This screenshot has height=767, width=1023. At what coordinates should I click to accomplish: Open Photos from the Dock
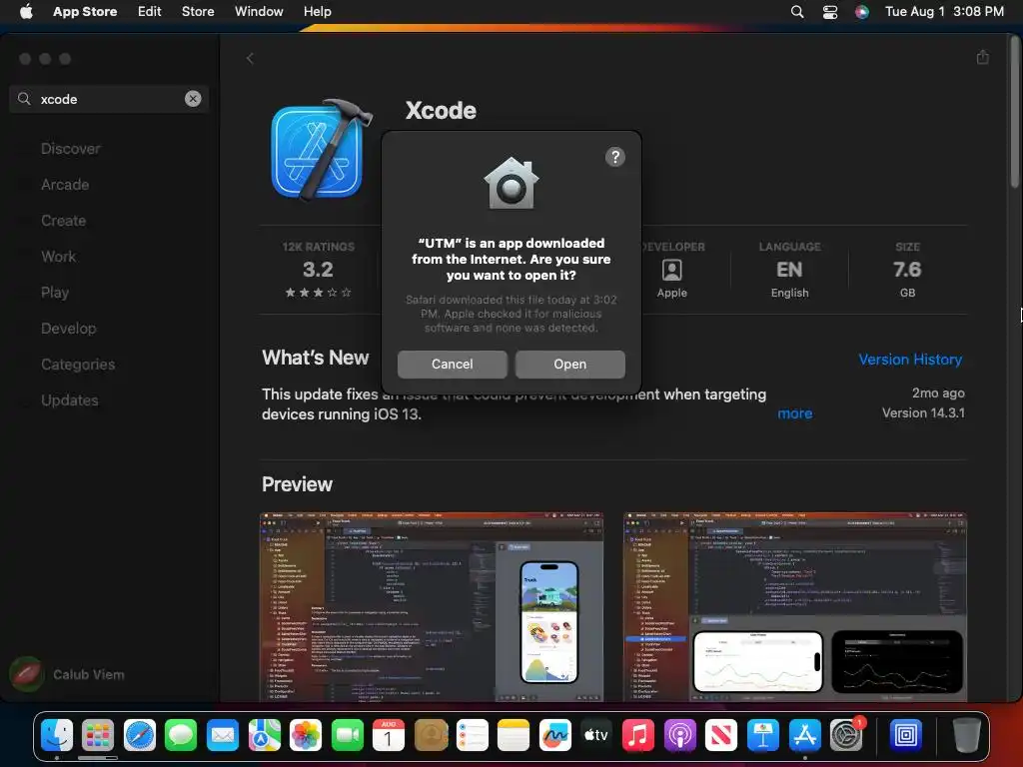tap(306, 735)
